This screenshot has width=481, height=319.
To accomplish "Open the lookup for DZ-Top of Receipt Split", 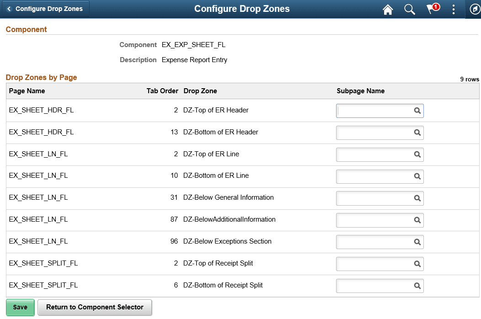I will [417, 264].
